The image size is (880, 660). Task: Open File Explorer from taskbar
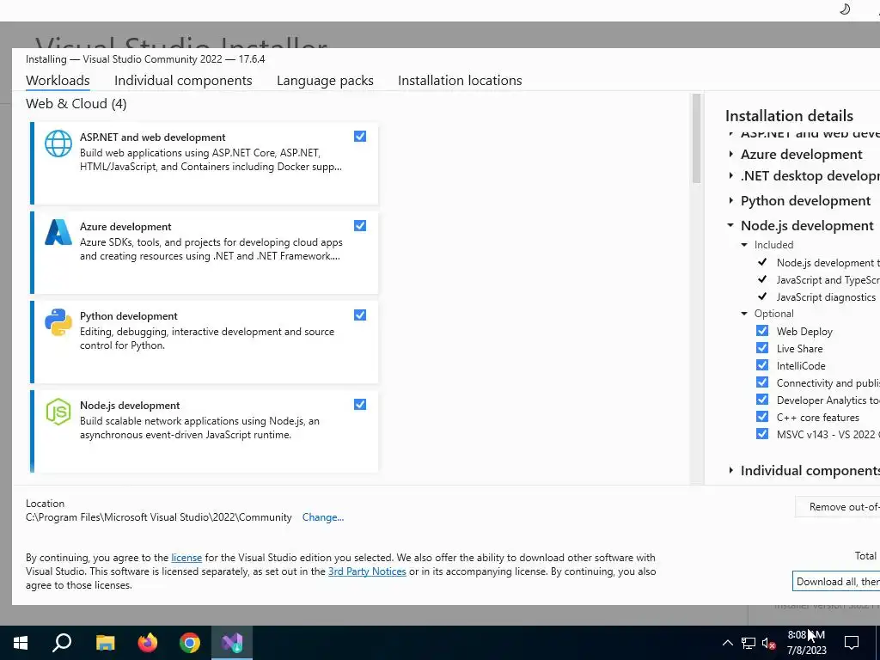(105, 643)
